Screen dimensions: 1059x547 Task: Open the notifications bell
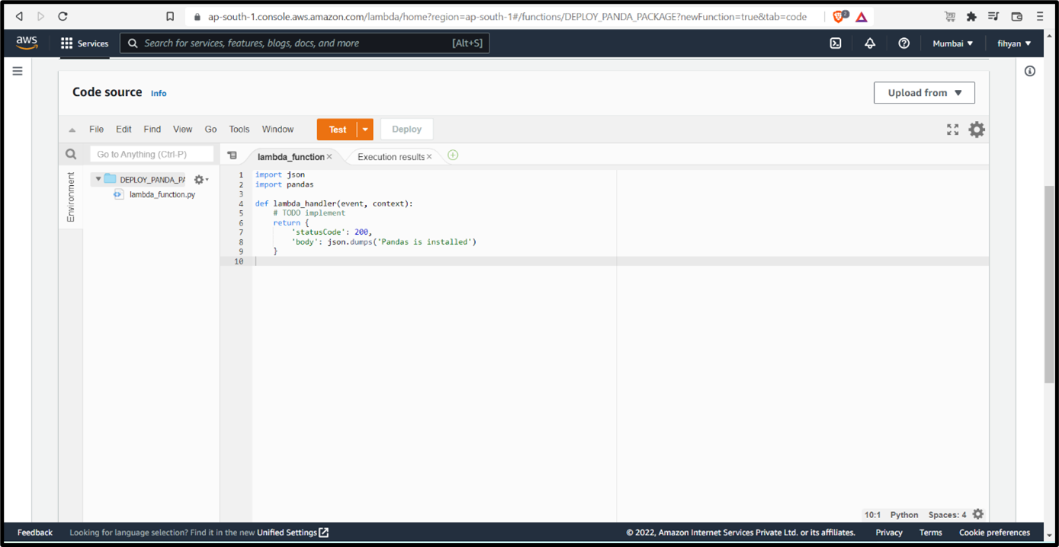[x=870, y=43]
